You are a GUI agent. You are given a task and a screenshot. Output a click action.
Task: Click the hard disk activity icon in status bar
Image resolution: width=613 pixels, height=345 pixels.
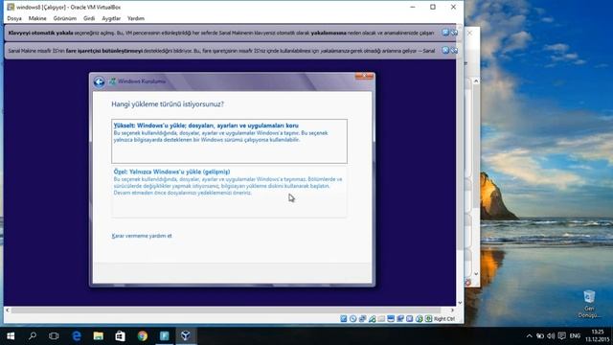(344, 319)
